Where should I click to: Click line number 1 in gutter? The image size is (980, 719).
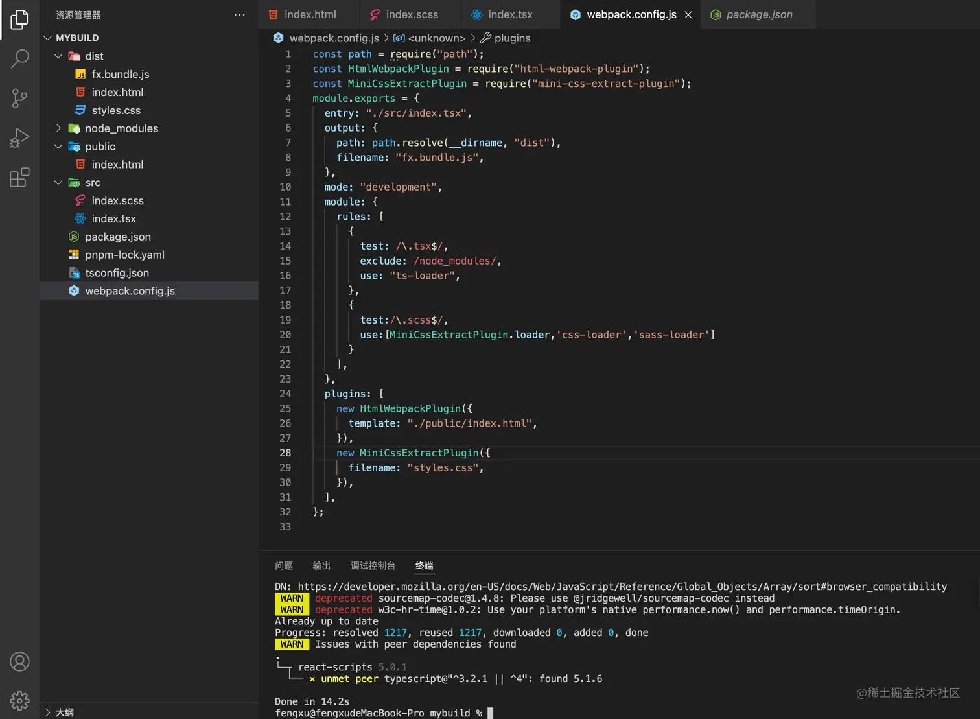pyautogui.click(x=288, y=54)
